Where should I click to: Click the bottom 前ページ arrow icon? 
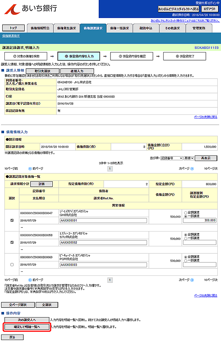[30, 280]
